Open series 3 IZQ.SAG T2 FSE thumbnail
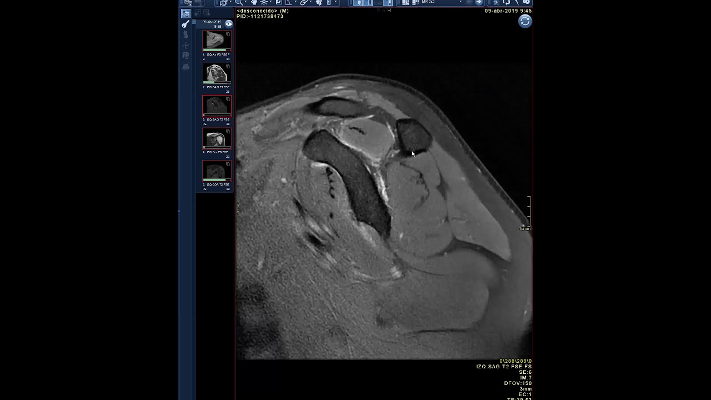Screen dimensions: 711x400 tap(217, 105)
